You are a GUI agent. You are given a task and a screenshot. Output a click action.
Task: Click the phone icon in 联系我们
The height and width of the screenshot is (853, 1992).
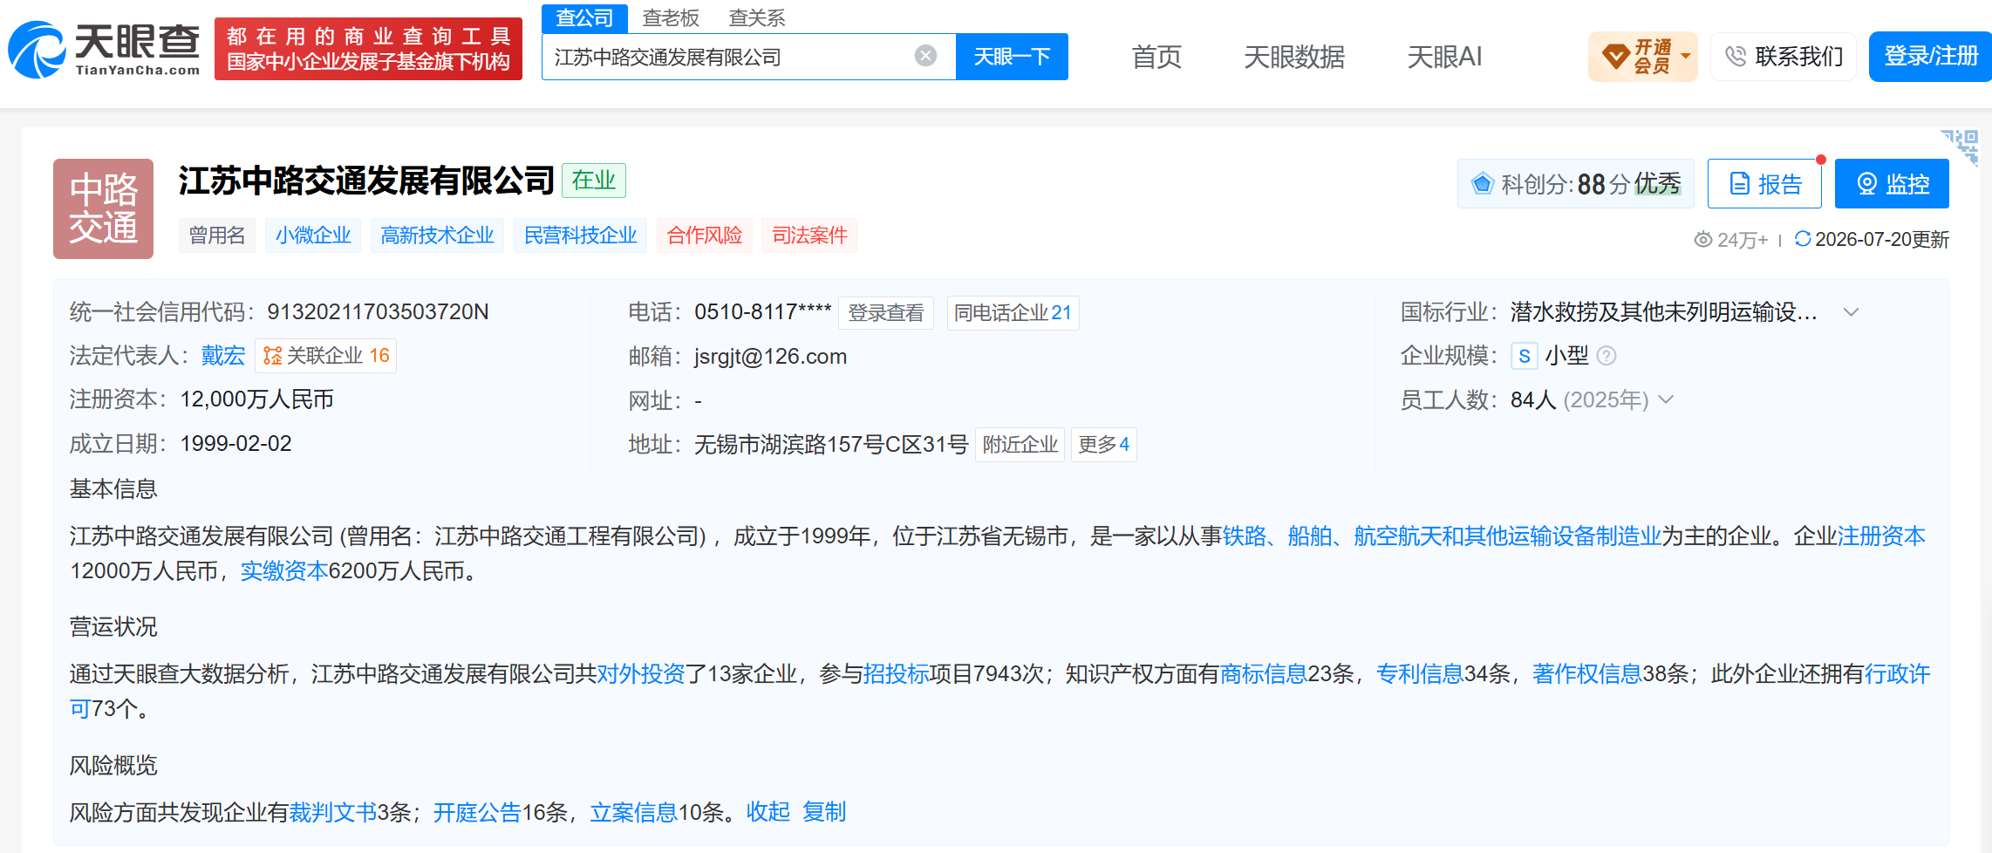tap(1736, 57)
